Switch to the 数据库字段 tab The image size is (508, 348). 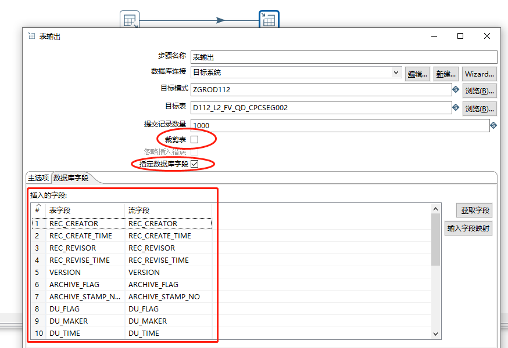pyautogui.click(x=71, y=178)
